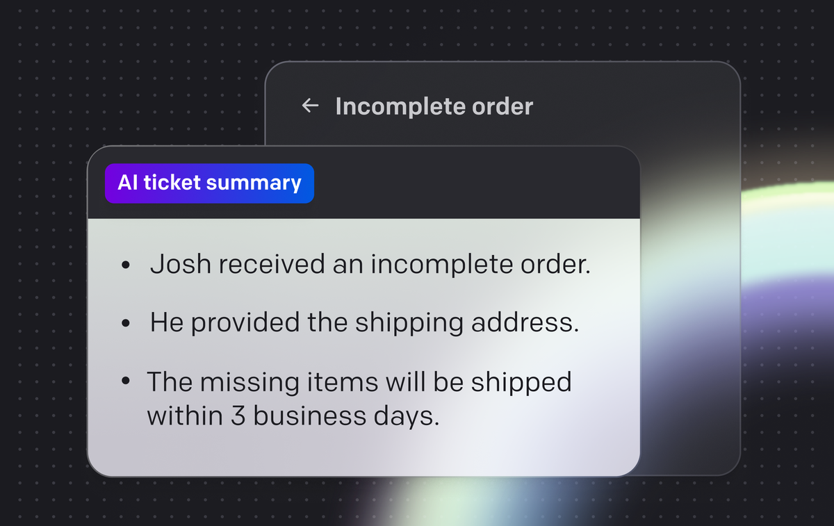Screen dimensions: 834x526
Task: Click the "Incomplete order" title
Action: 434,106
